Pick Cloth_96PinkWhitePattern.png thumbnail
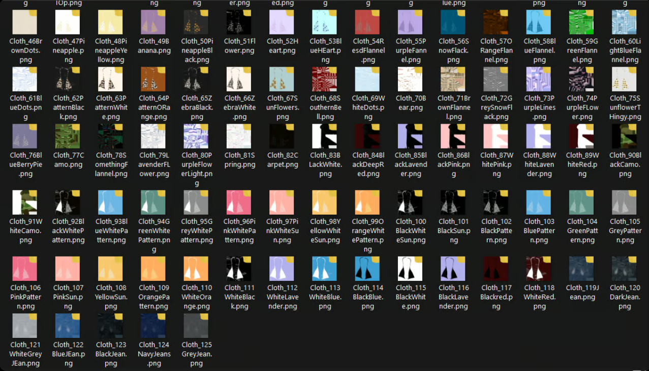This screenshot has height=371, width=649. [239, 203]
